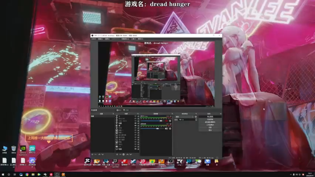Toggle visibility of the topmost text source

point(135,116)
